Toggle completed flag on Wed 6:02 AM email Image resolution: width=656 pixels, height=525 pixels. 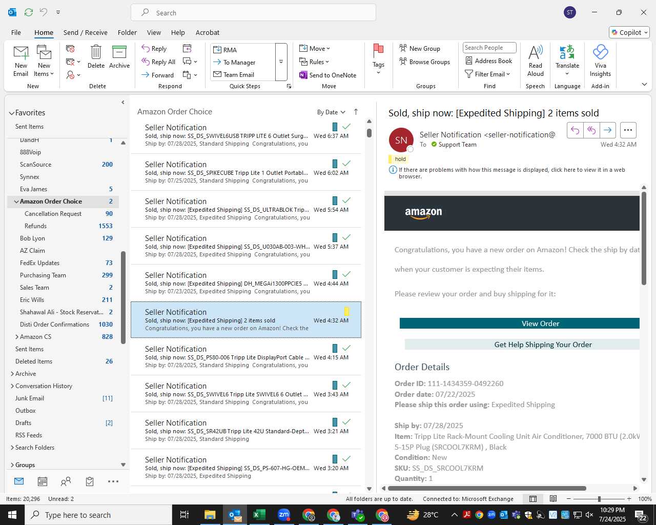click(346, 163)
